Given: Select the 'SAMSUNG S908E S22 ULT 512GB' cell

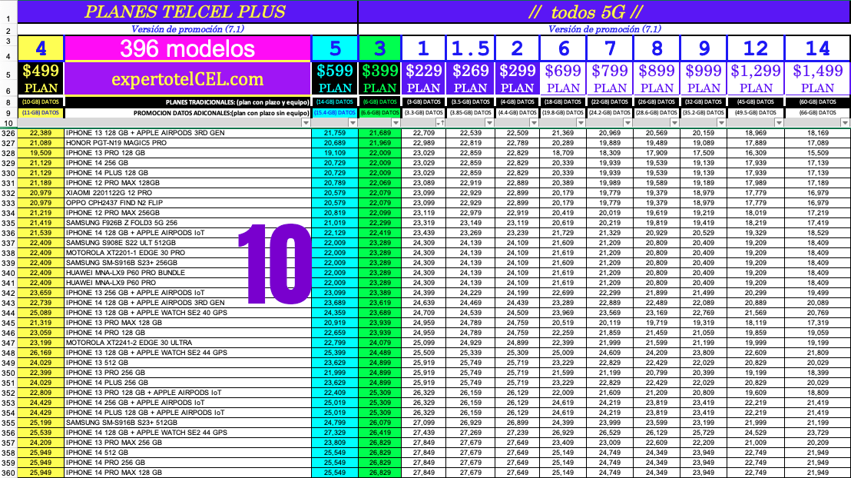Looking at the screenshot, I should [x=187, y=243].
